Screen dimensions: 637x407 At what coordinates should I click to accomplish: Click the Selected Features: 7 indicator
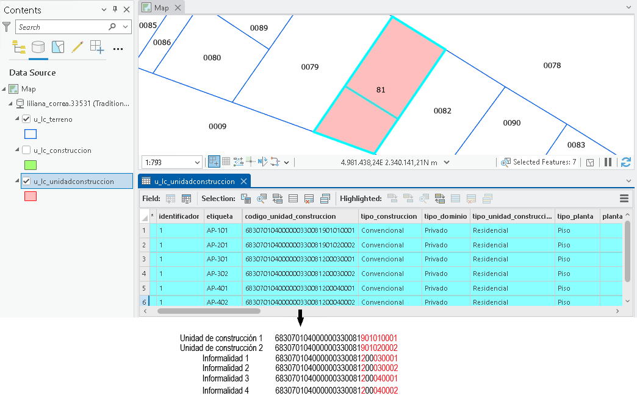tap(539, 162)
